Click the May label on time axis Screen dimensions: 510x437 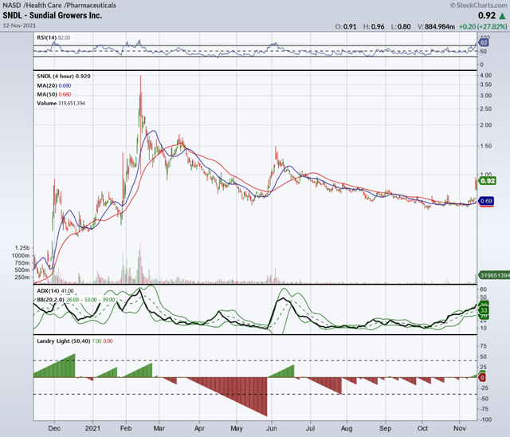pyautogui.click(x=237, y=428)
